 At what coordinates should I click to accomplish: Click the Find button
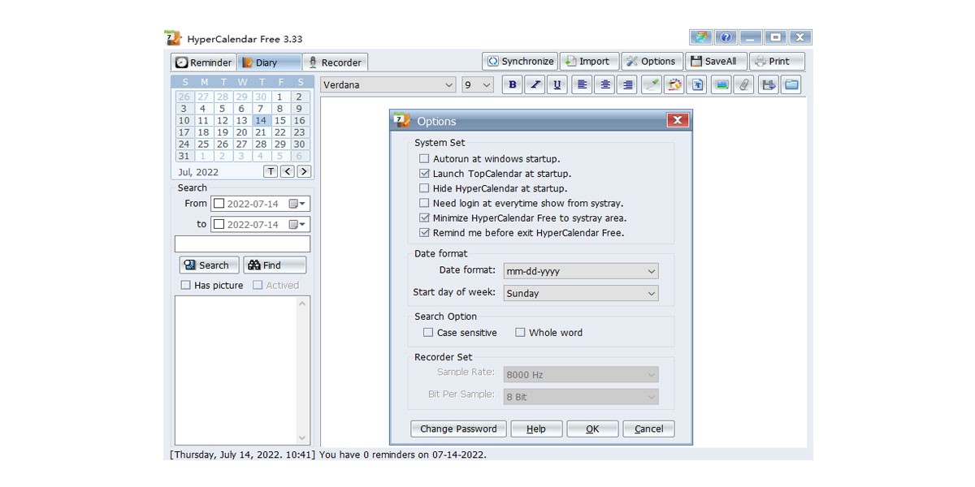click(x=275, y=265)
